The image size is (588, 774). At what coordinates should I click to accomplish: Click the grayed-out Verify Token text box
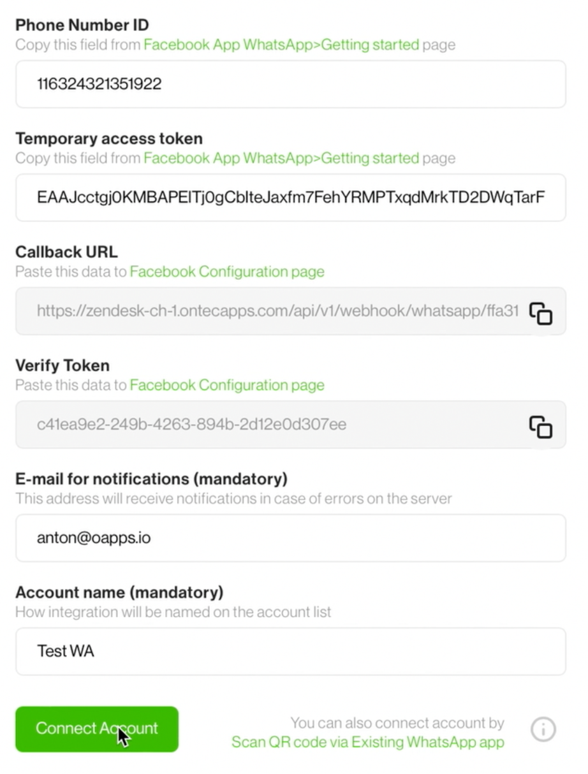274,425
